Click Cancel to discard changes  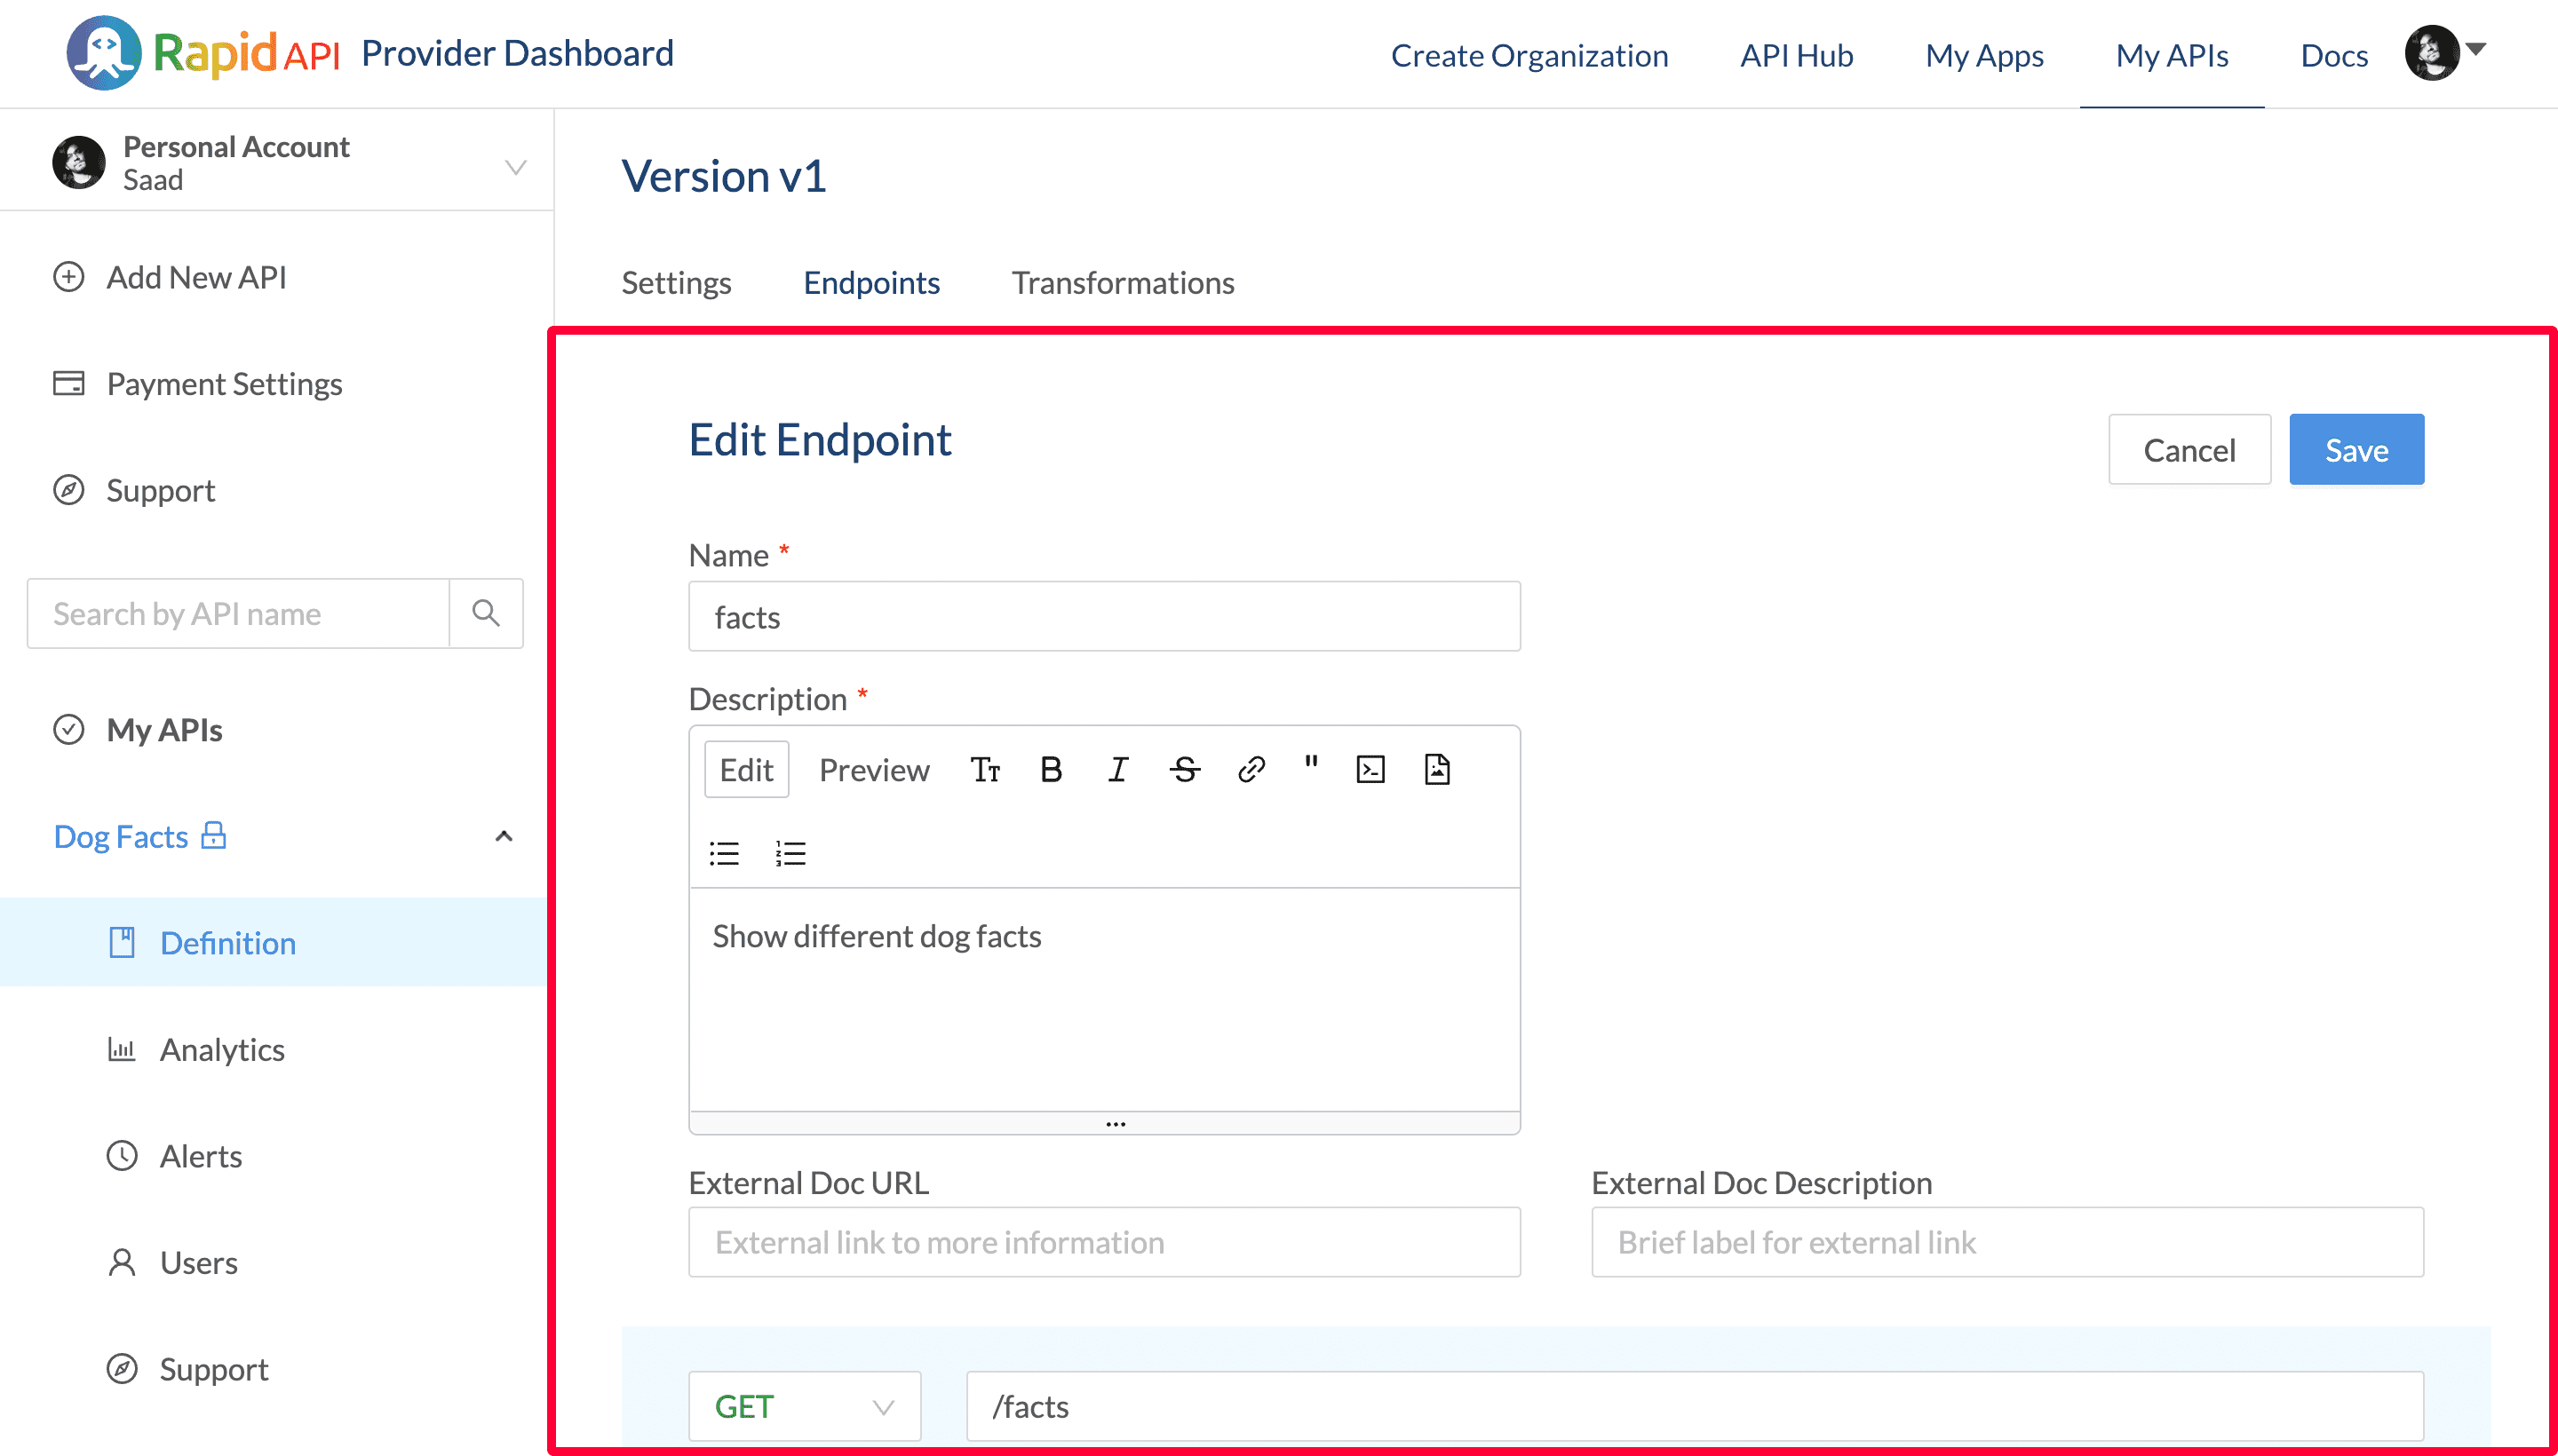[x=2191, y=449]
